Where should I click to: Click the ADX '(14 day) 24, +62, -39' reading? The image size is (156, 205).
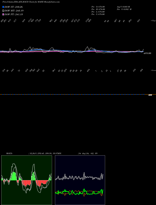(88, 153)
